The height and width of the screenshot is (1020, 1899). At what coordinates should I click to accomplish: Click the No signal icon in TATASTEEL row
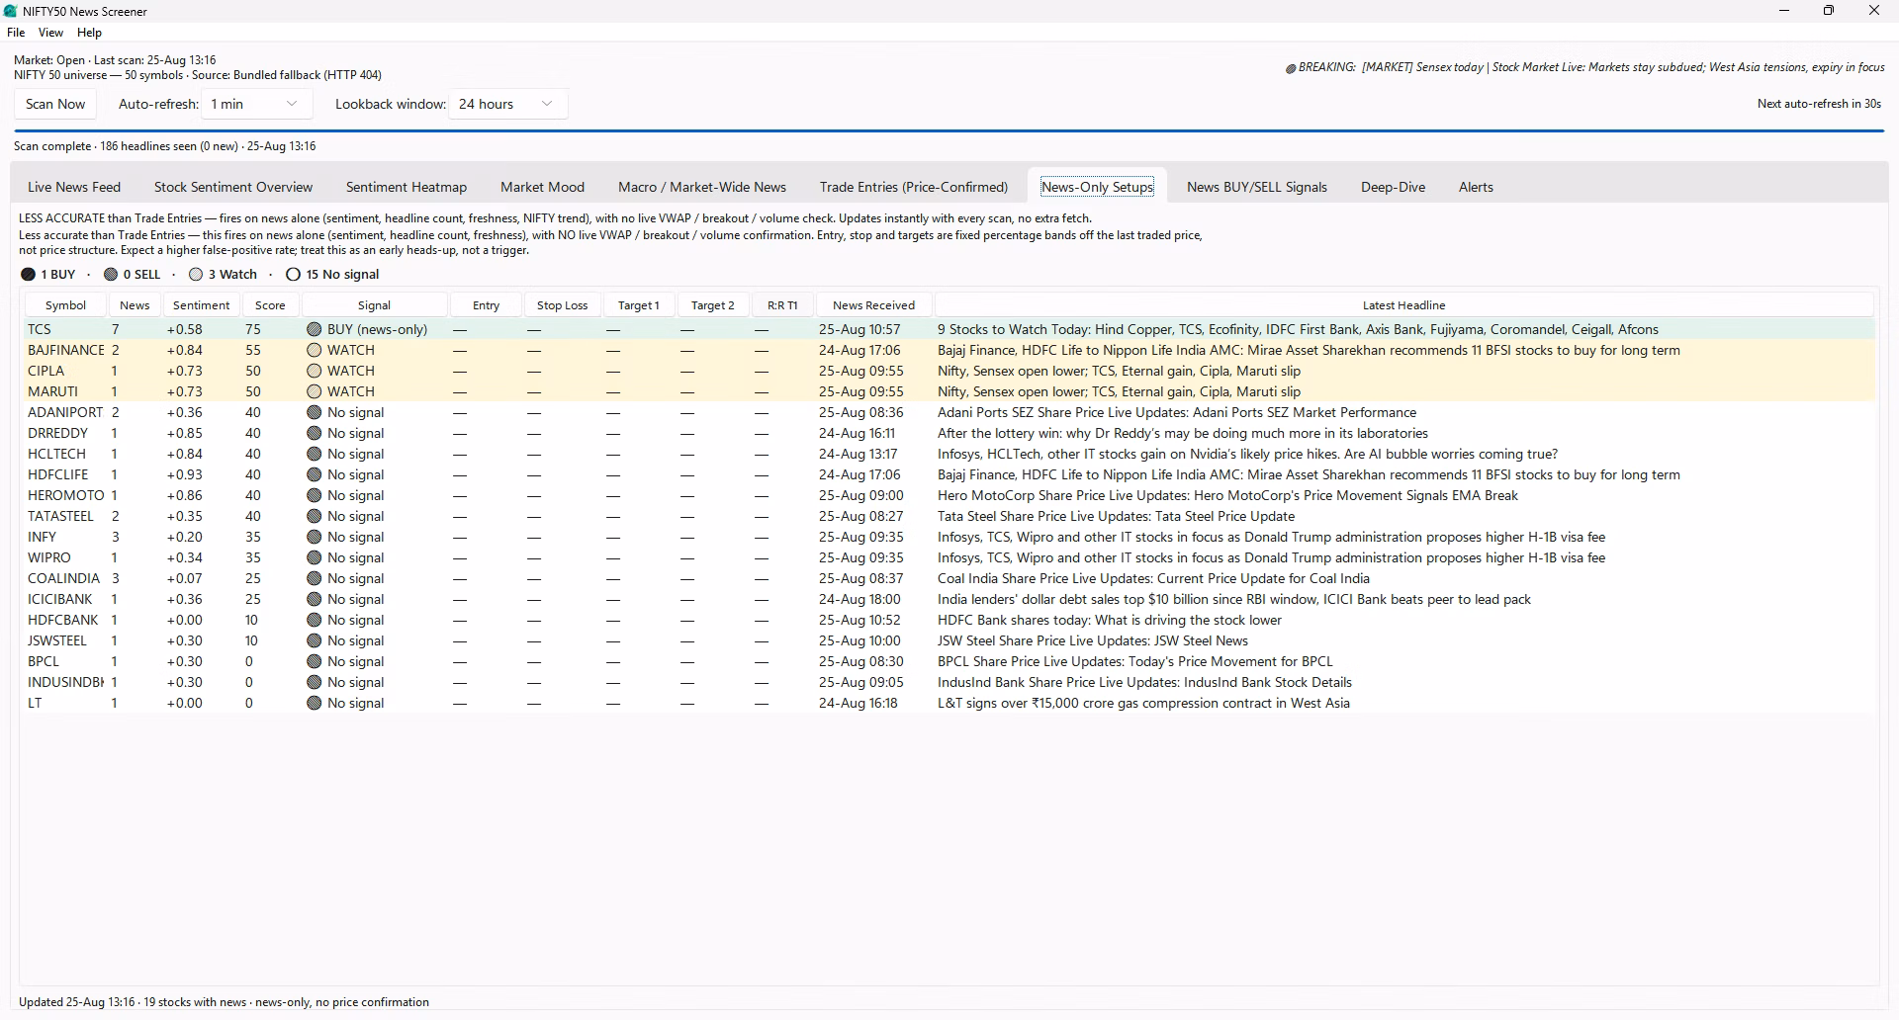[315, 516]
